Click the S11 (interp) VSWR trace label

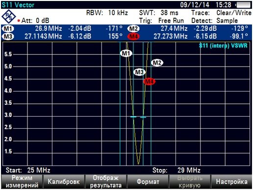[x=223, y=46]
